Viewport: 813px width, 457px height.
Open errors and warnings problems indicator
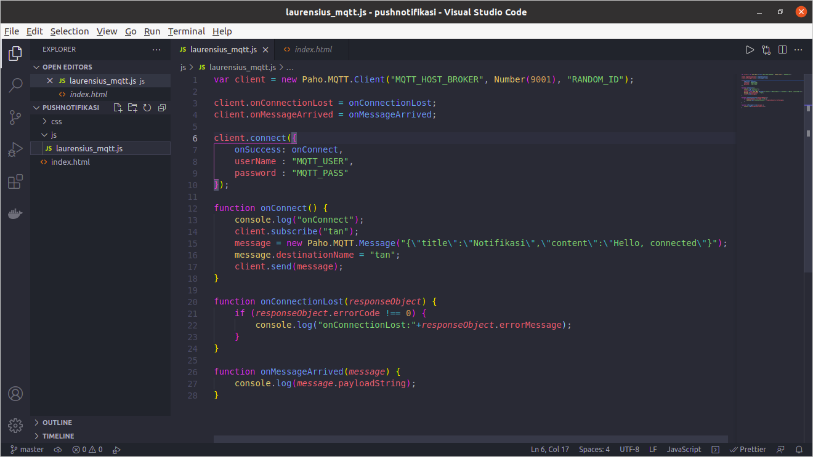pos(87,450)
